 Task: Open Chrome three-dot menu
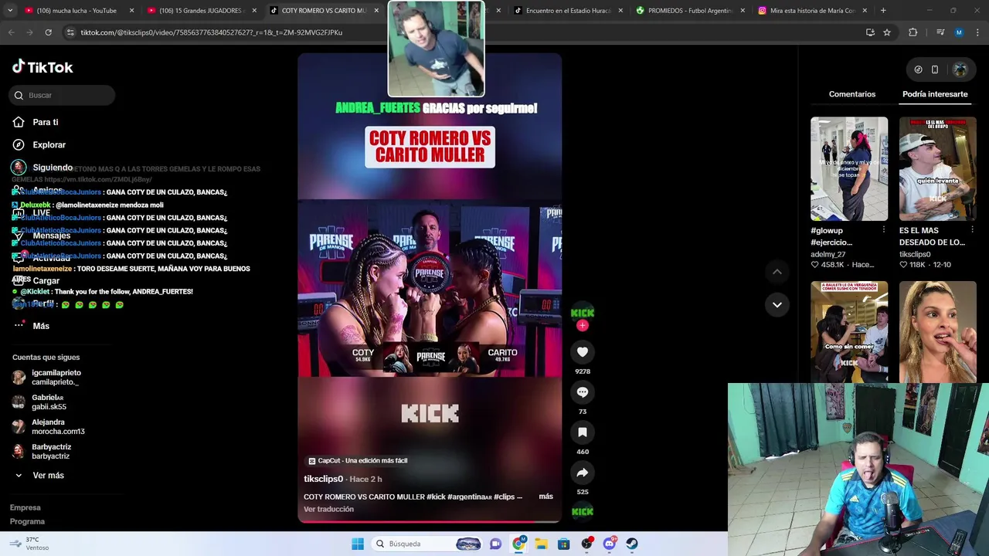pyautogui.click(x=977, y=32)
